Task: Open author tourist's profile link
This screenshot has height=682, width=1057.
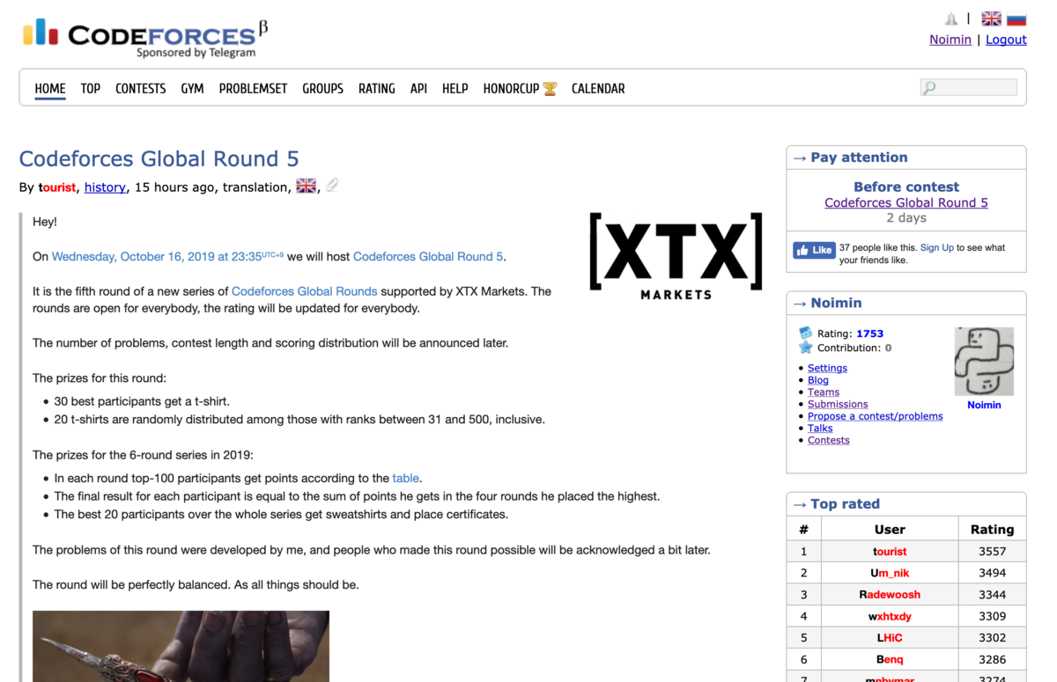Action: pyautogui.click(x=57, y=187)
